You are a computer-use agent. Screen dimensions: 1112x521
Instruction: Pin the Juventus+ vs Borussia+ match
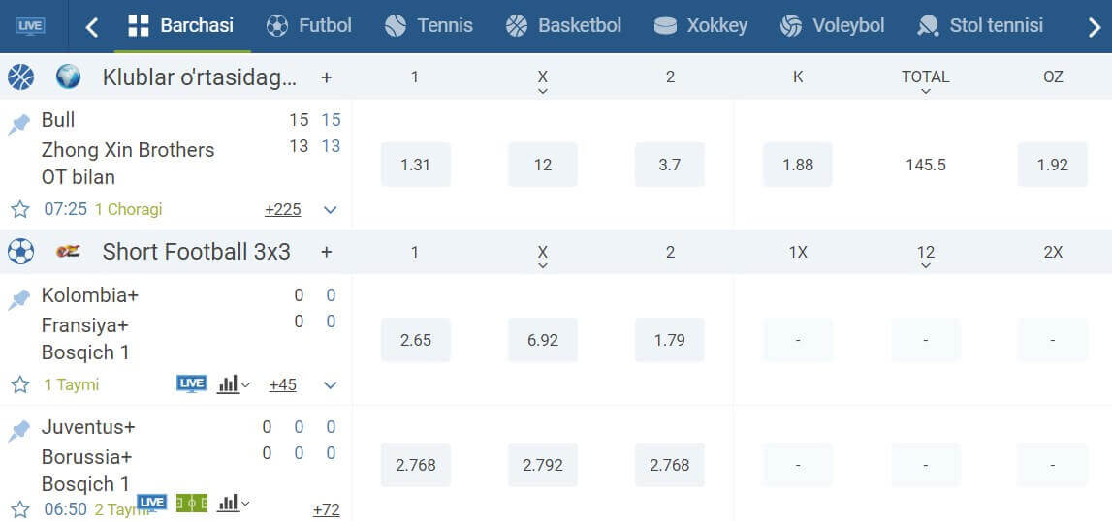point(18,431)
